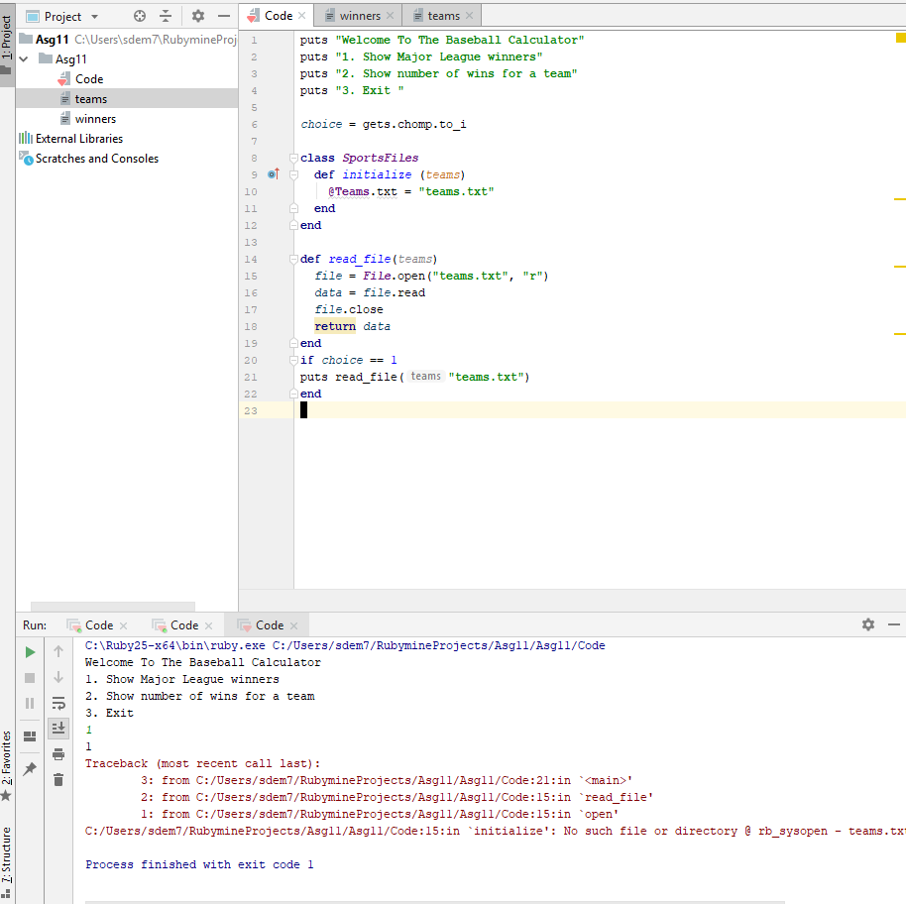Click the Project panel horizontal scrollbar

click(x=112, y=606)
